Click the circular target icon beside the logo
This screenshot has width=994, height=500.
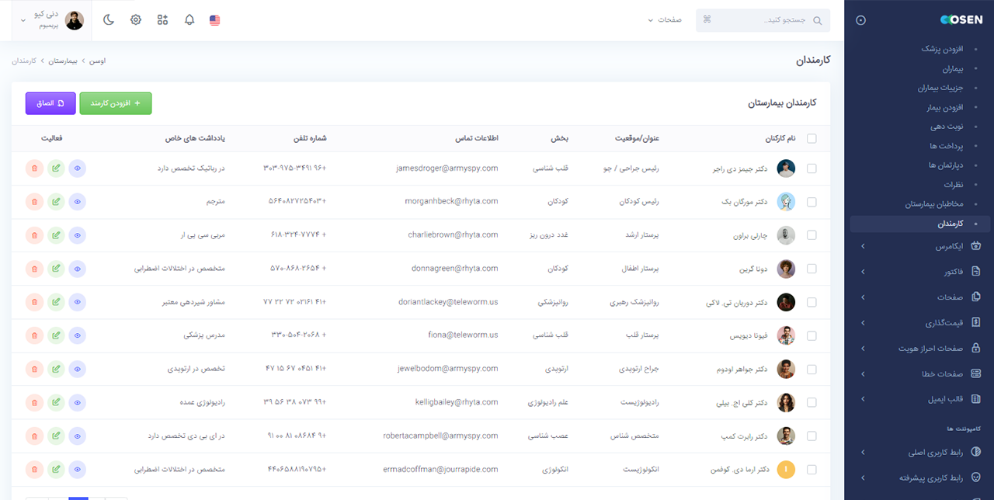(860, 20)
